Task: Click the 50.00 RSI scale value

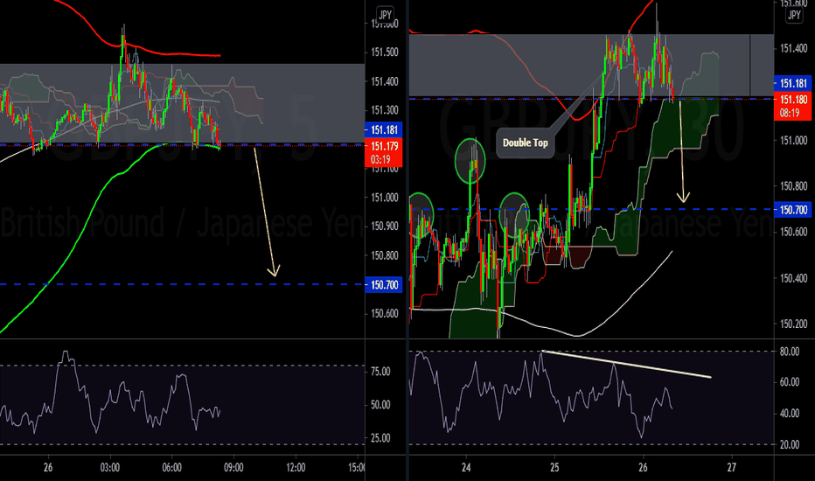Action: (380, 405)
